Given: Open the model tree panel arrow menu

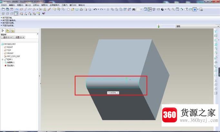Looking at the screenshot, I should [x=37, y=34].
